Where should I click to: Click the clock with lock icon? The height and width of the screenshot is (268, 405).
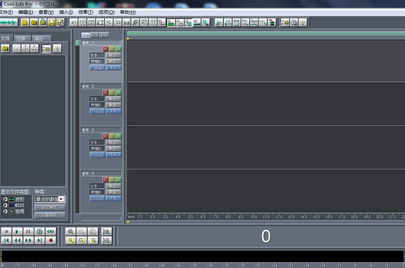(x=294, y=23)
